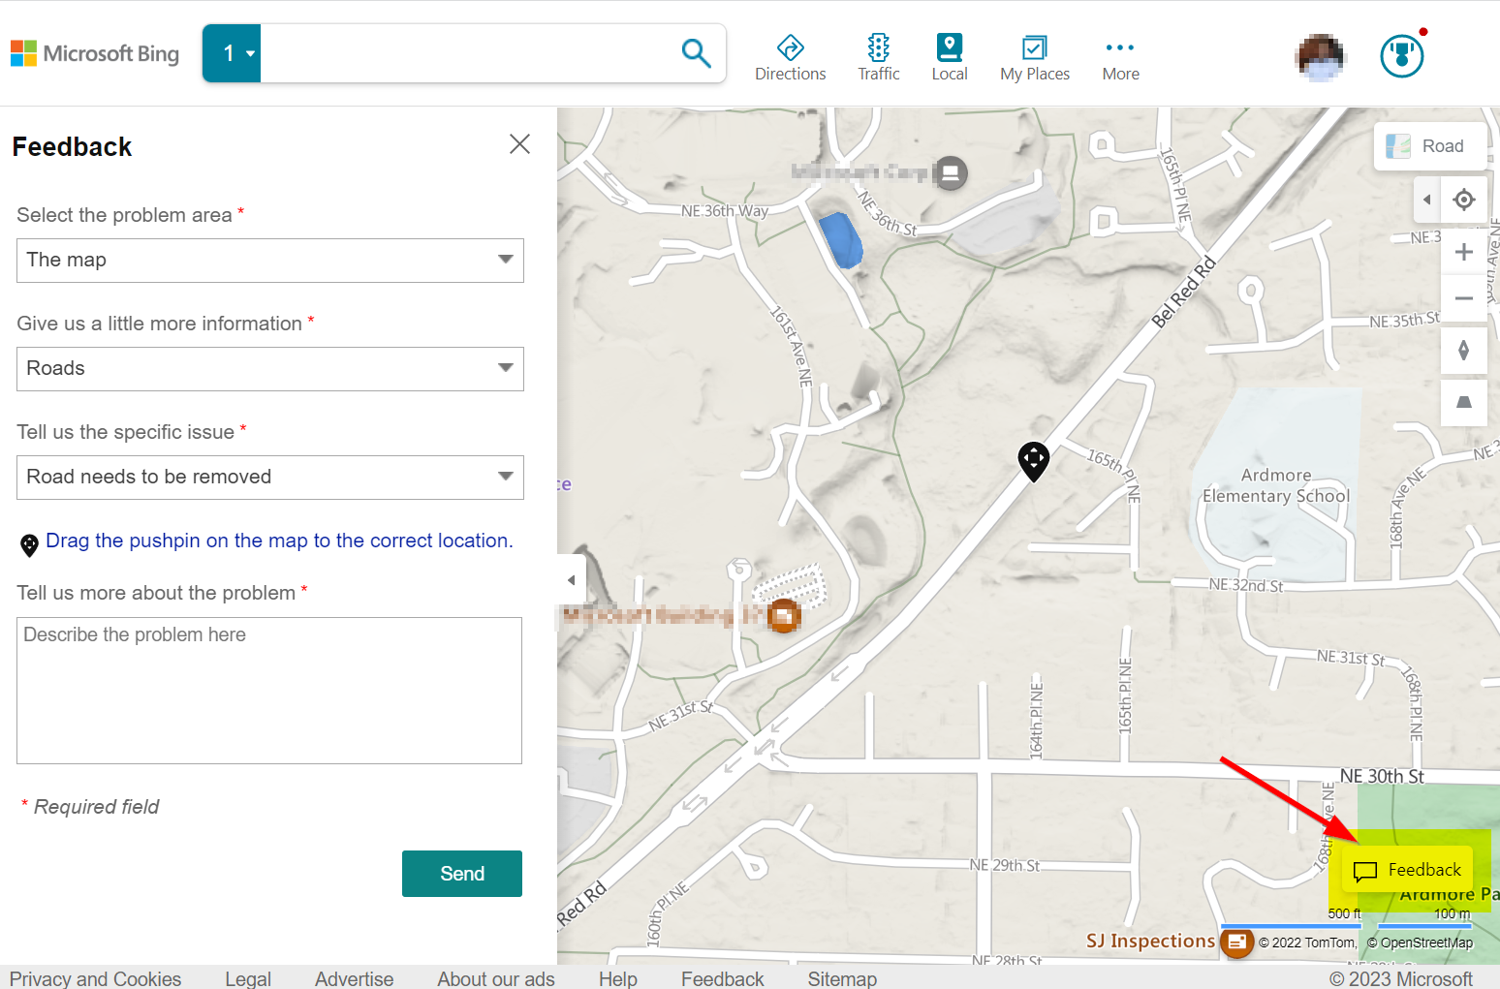Open the footer Feedback link

(723, 978)
